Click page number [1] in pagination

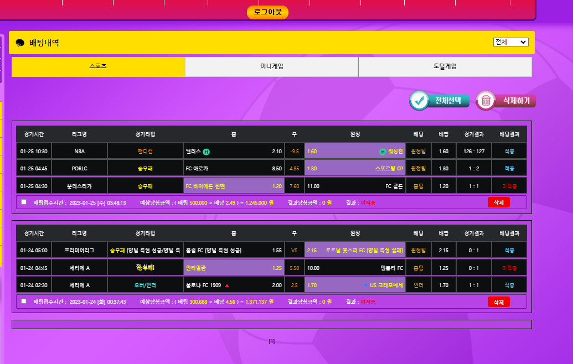point(271,341)
